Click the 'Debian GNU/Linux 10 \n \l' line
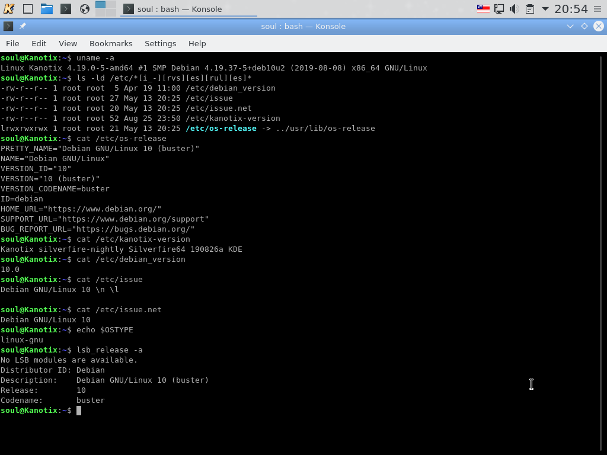The image size is (607, 455). coord(60,289)
